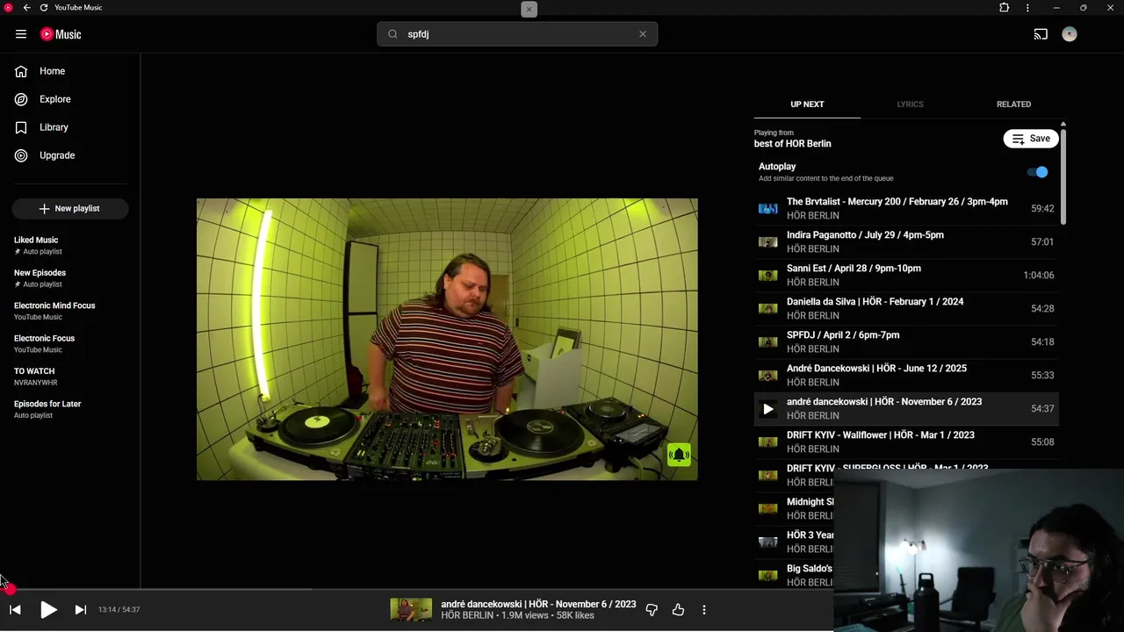Seek using the playback progress bar
The image size is (1124, 632).
click(416, 589)
